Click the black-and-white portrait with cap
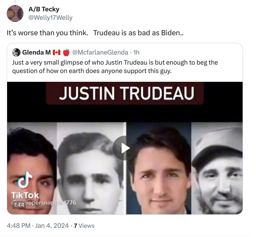Image resolution: width=256 pixels, height=237 pixels. pyautogui.click(x=217, y=168)
